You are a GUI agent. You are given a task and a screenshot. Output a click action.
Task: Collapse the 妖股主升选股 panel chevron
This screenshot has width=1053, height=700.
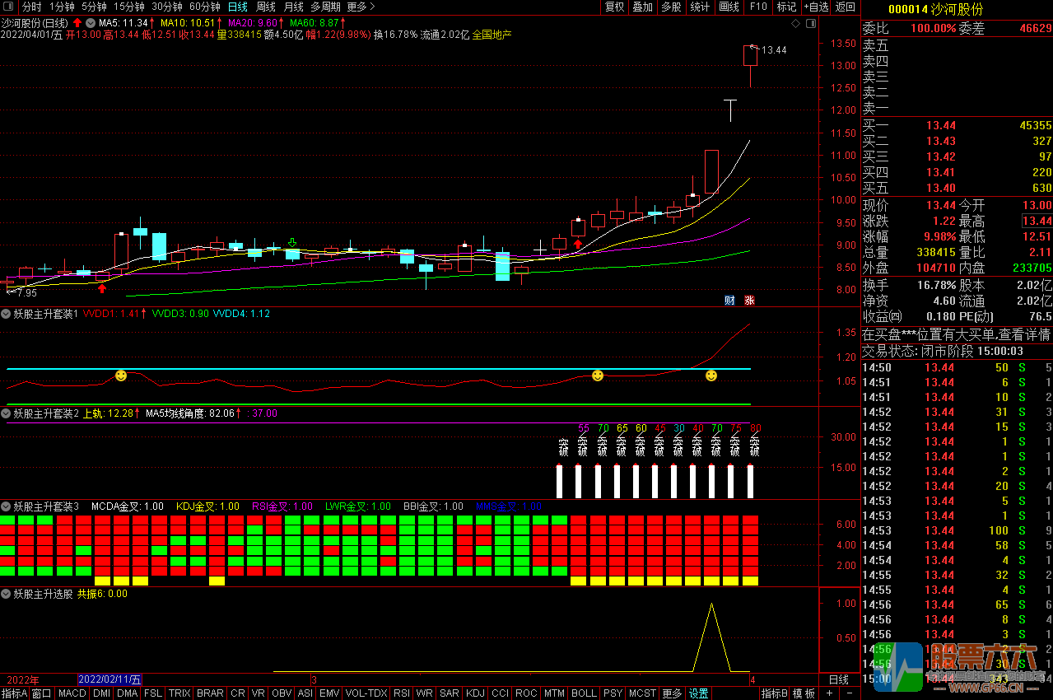coord(6,593)
